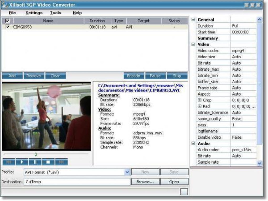Screen dimensions: 268x201
Task: Click the Pause encoding button
Action: tap(155, 76)
